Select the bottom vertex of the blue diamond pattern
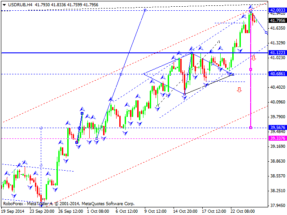Viewport: 287px width, 215px height. click(x=184, y=94)
